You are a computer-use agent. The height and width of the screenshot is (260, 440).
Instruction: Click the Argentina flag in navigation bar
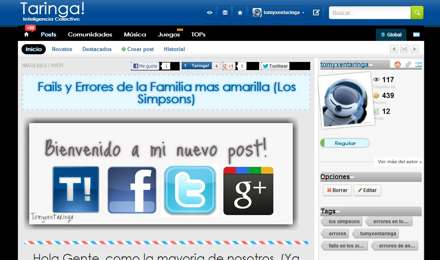416,35
